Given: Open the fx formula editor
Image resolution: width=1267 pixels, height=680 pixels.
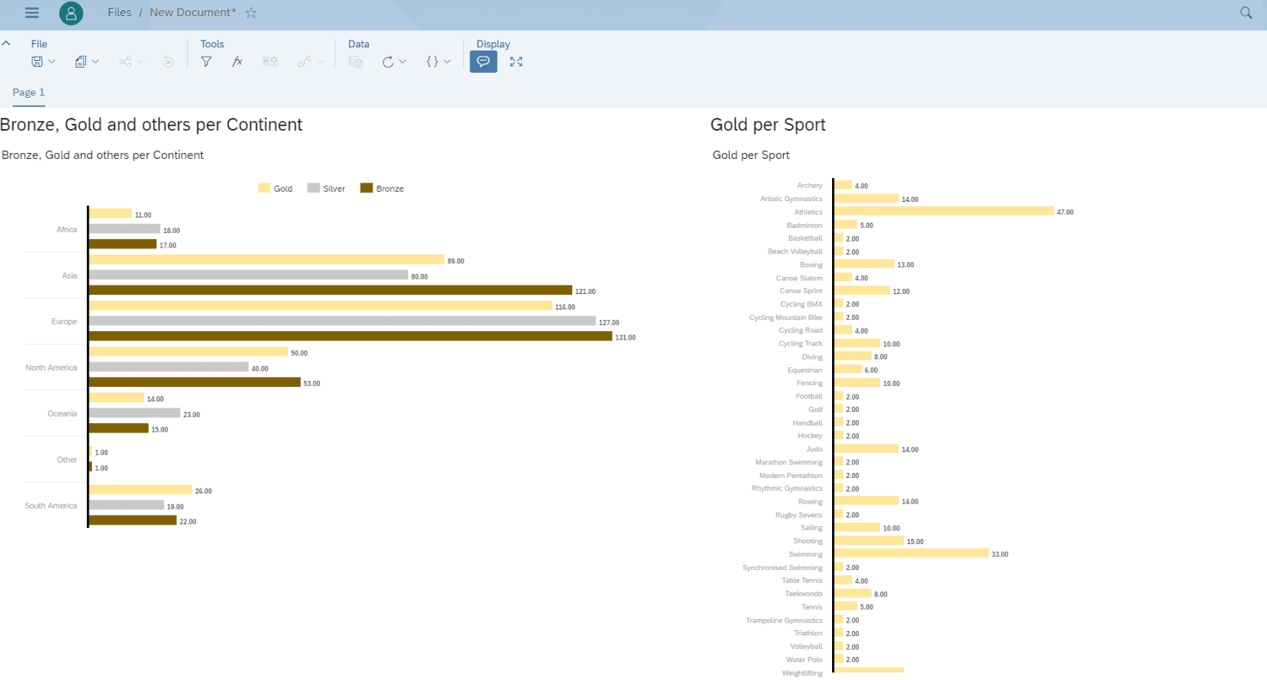Looking at the screenshot, I should click(x=237, y=62).
